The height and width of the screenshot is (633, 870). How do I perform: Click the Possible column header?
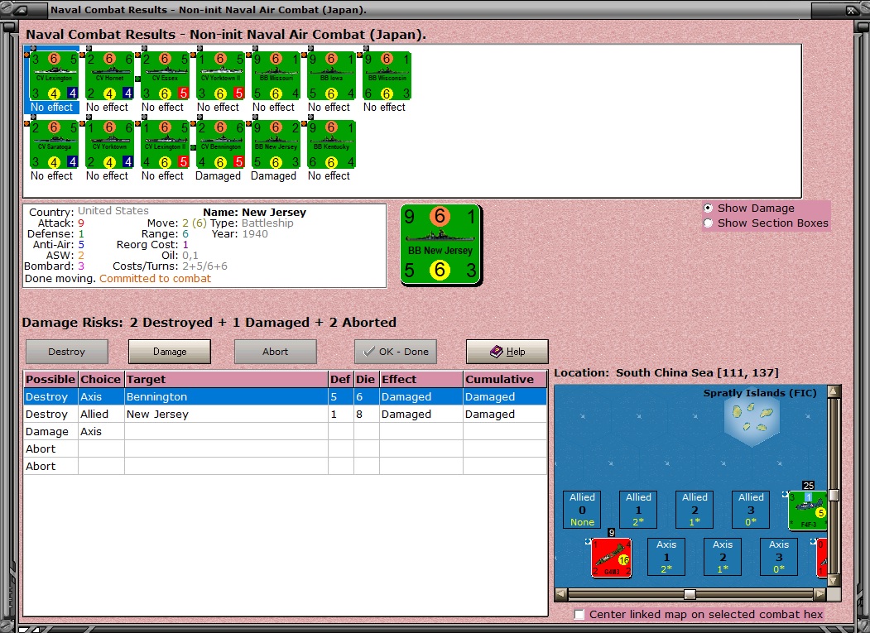click(50, 380)
